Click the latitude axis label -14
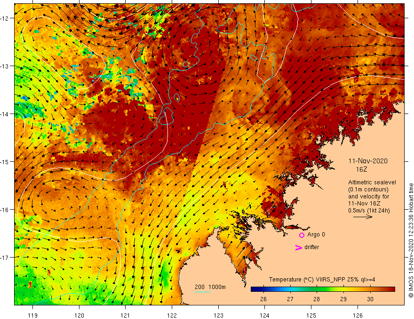This screenshot has width=414, height=319. [x=5, y=114]
